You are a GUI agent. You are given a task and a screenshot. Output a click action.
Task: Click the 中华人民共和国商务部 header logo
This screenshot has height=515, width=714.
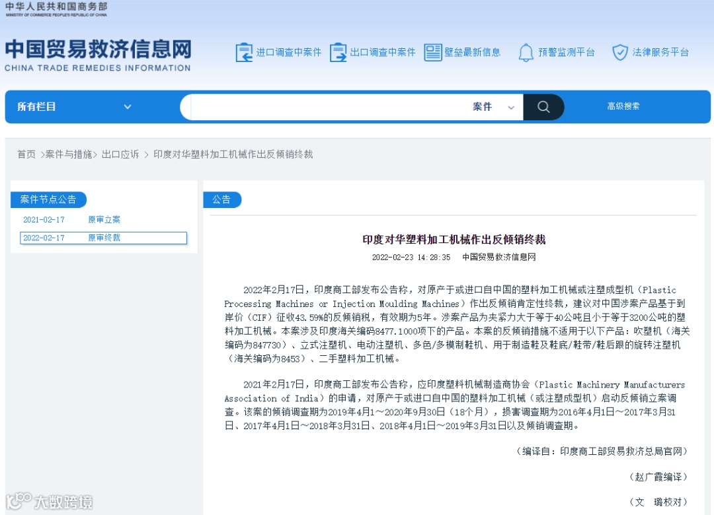tap(56, 9)
